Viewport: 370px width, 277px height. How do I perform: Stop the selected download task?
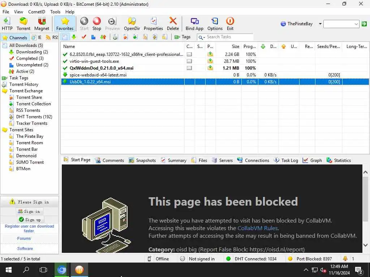97,23
